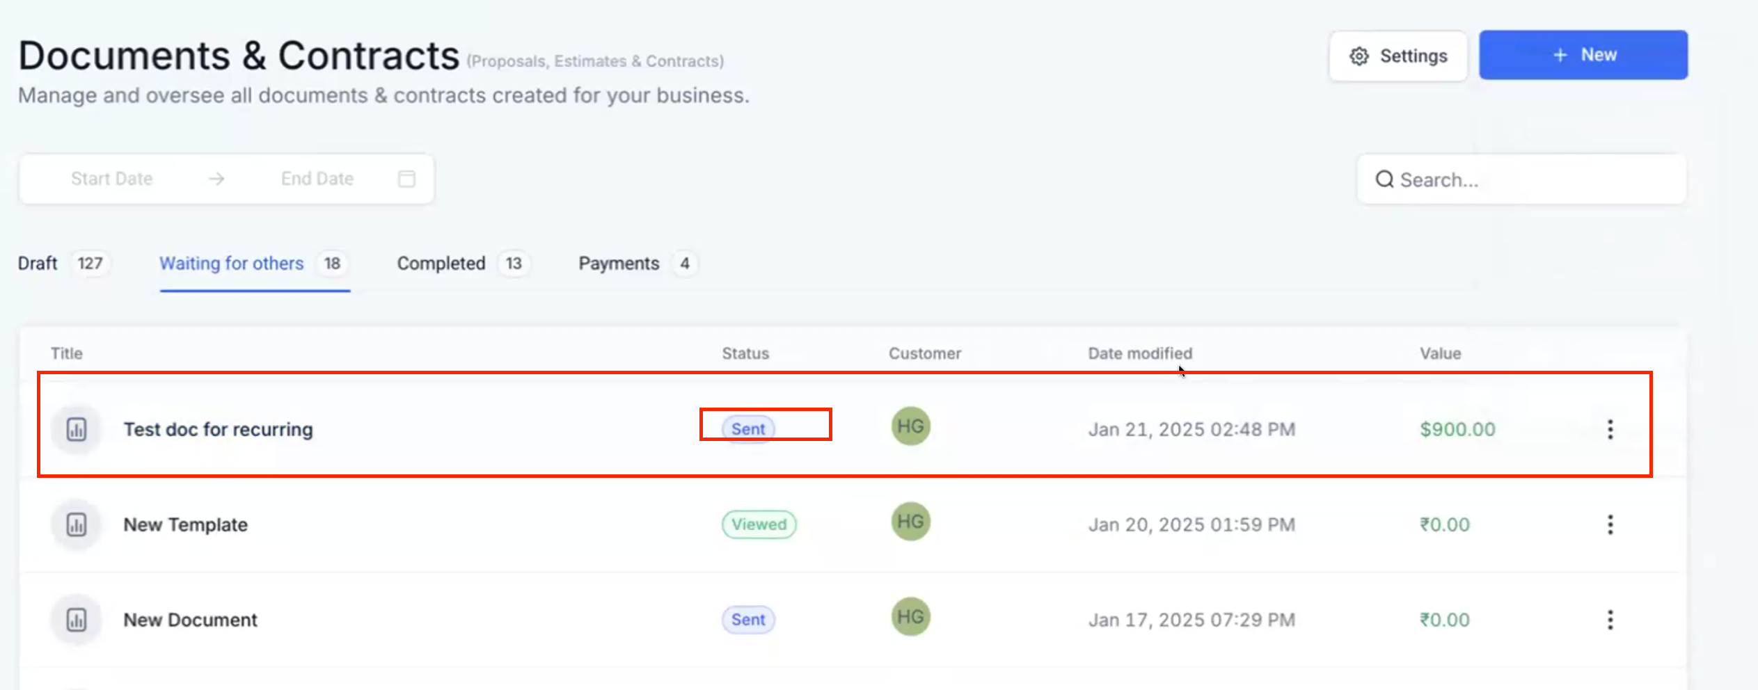Screen dimensions: 1758x690
Task: Open document icon for New Document
Action: 77,620
